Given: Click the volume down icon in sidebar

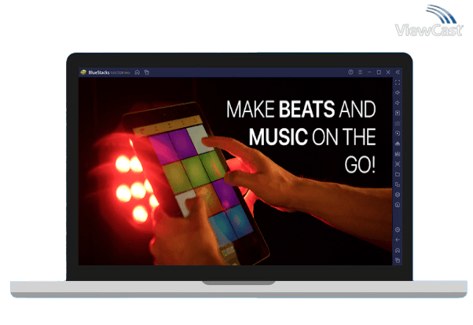Looking at the screenshot, I should point(398,103).
